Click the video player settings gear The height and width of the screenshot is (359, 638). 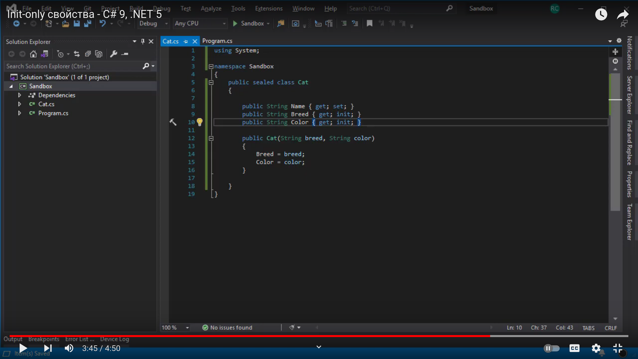coord(596,348)
